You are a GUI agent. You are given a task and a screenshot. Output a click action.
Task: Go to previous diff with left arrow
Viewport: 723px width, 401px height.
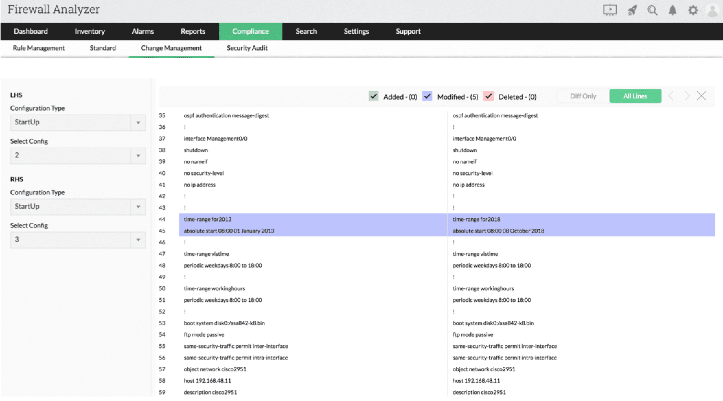tap(671, 96)
